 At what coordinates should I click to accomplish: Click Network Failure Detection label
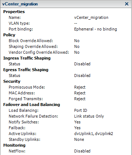(33, 116)
